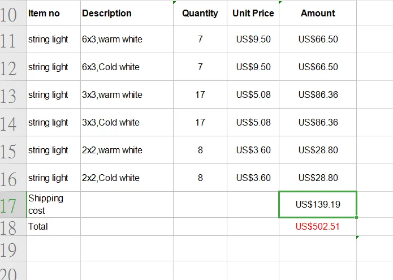
Task: Select the quantity 8 cell in row 16
Action: click(200, 178)
